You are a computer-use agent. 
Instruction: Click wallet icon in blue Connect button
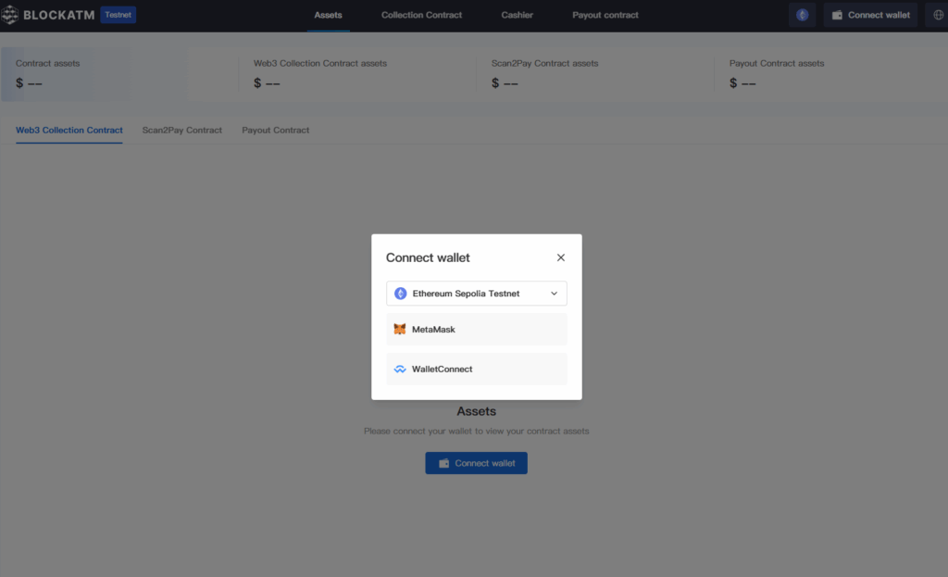[x=443, y=463]
